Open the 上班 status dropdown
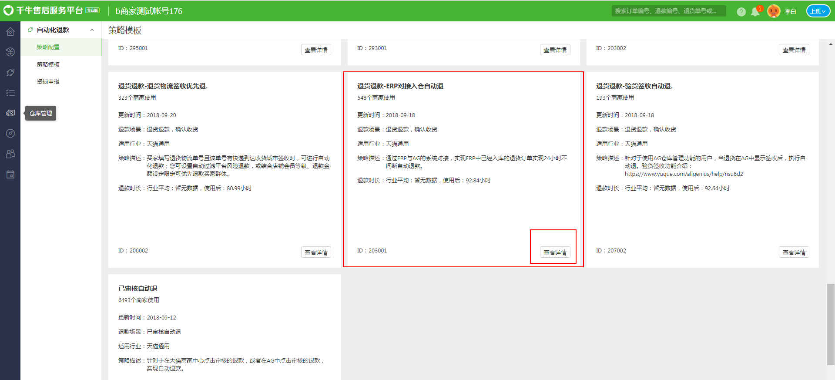835x380 pixels. (x=818, y=11)
